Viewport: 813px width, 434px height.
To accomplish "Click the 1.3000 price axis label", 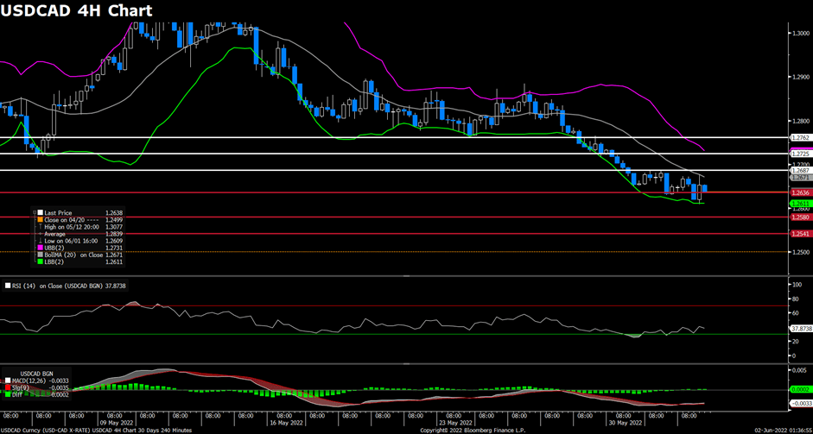I will (x=800, y=33).
